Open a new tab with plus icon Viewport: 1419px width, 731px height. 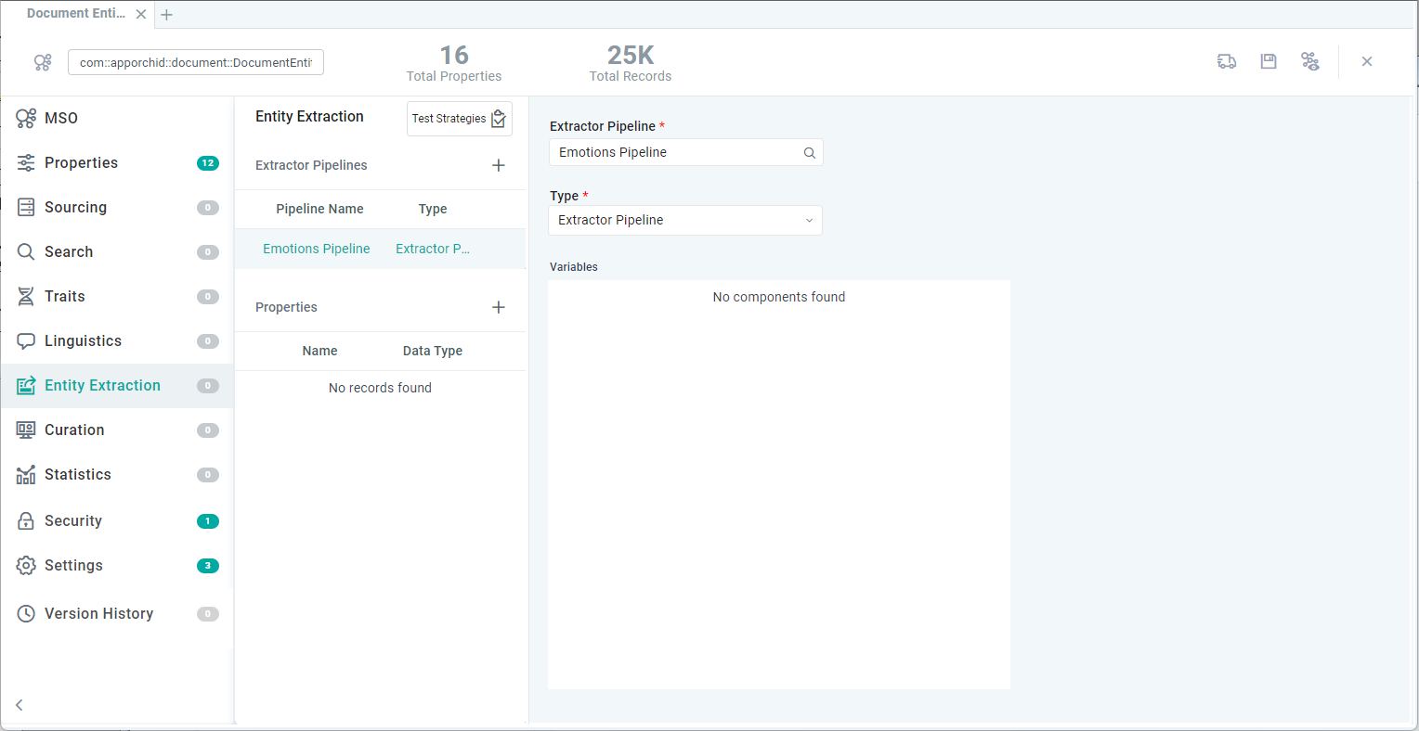pyautogui.click(x=167, y=15)
